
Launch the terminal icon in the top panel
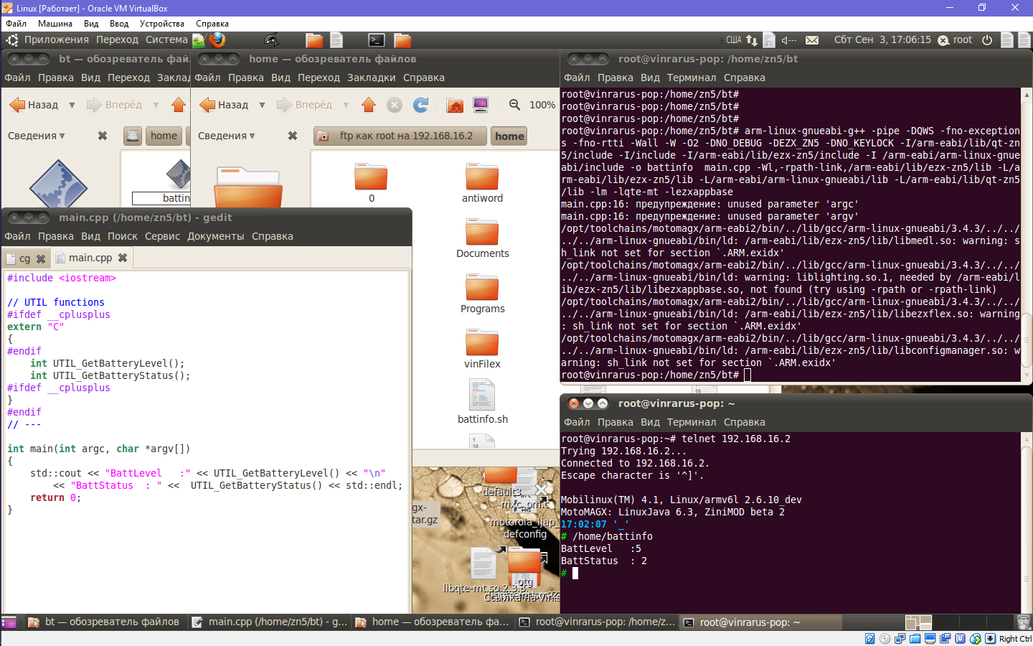[x=377, y=40]
